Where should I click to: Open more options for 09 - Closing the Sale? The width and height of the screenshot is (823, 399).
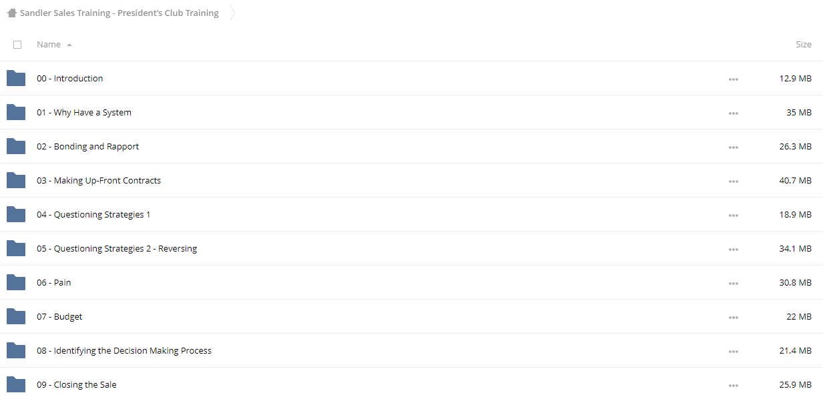click(x=734, y=386)
